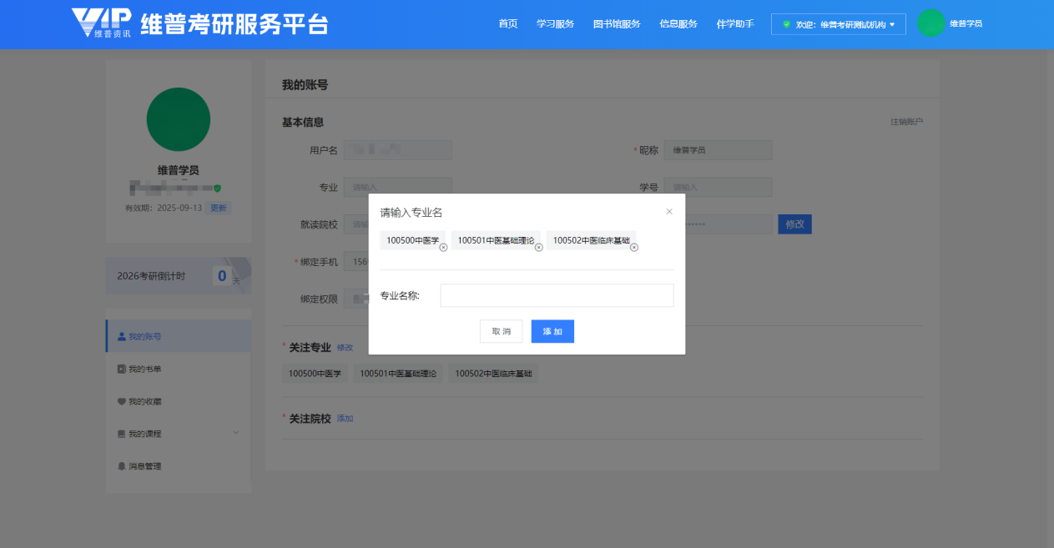
Task: Click the 我的收藏 heart icon
Action: 122,401
